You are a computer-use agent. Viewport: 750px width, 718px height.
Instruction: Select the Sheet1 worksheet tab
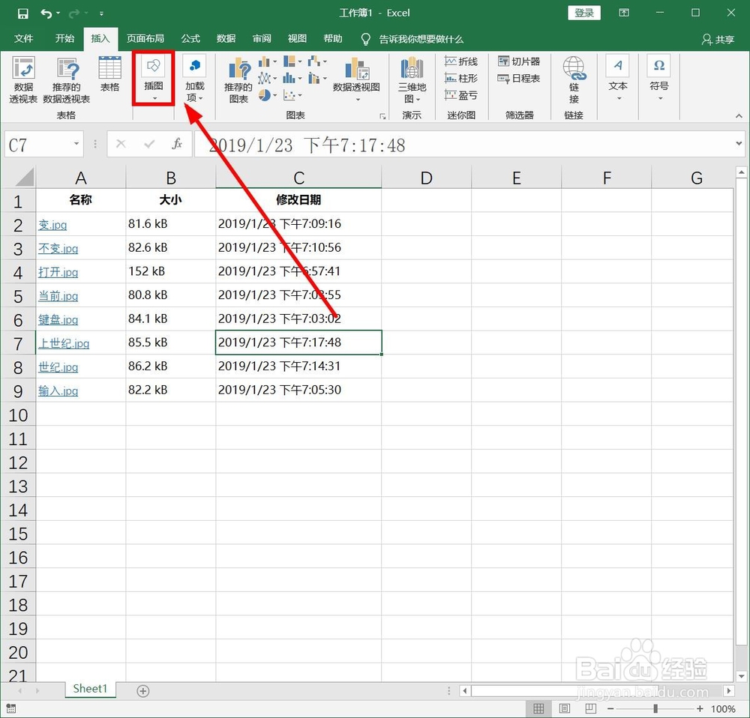pyautogui.click(x=90, y=689)
